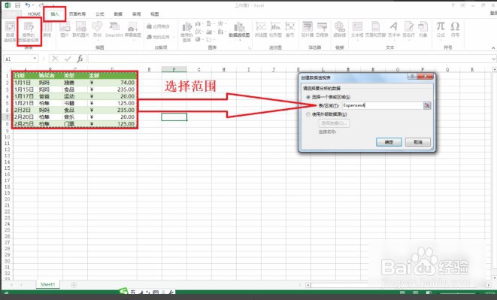Click the Pictures (图片) icon
Image resolution: width=497 pixels, height=300 pixels.
coord(65,30)
